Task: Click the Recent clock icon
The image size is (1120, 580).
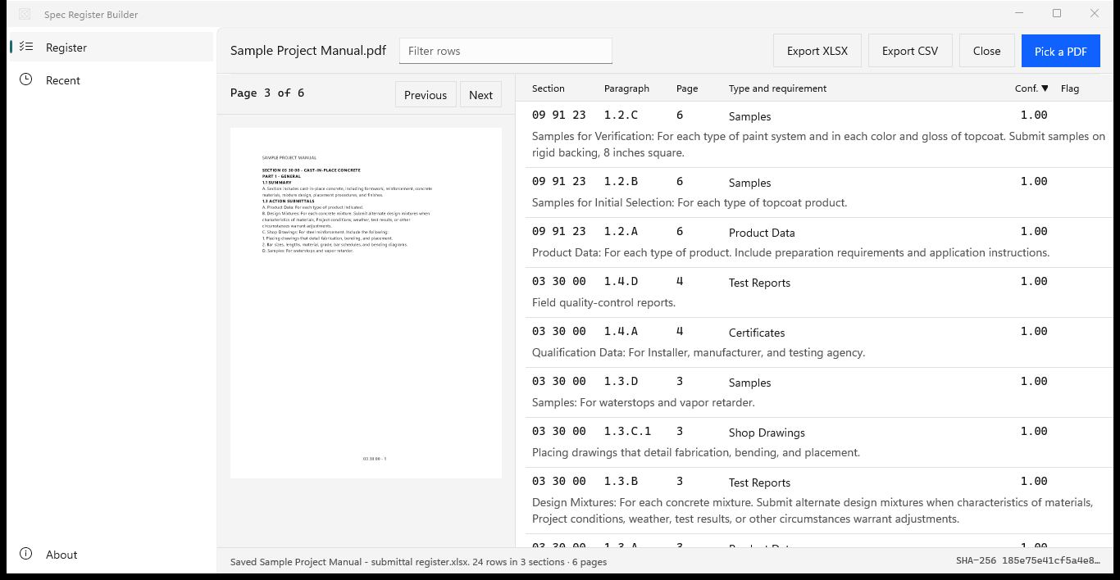Action: click(26, 79)
